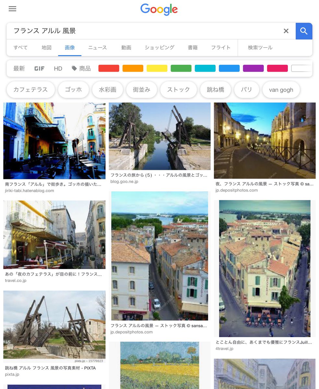Click the pixta.jp source
The height and width of the screenshot is (389, 319).
(x=12, y=374)
